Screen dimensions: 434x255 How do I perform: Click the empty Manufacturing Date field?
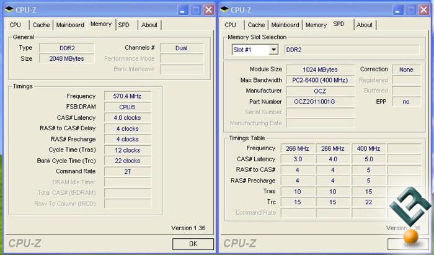(321, 123)
